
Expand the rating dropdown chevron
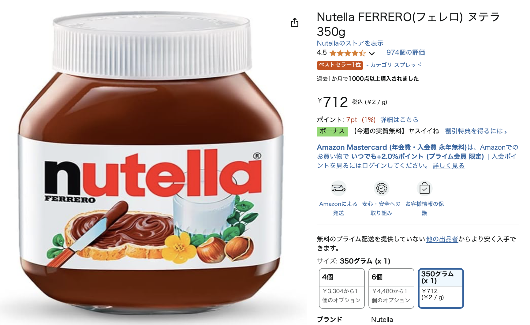(372, 54)
